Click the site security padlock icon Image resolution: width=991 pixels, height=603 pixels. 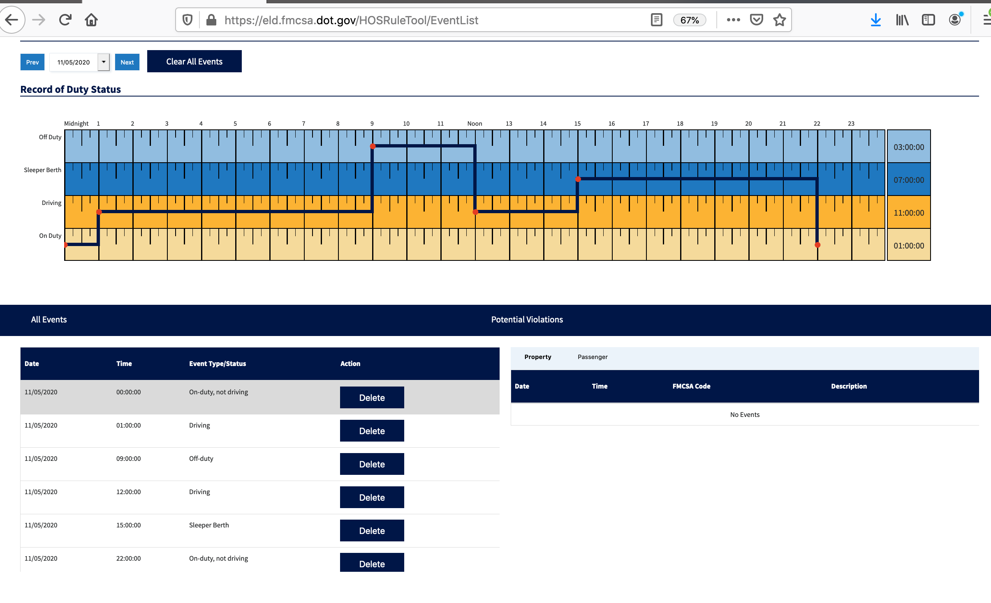point(211,20)
